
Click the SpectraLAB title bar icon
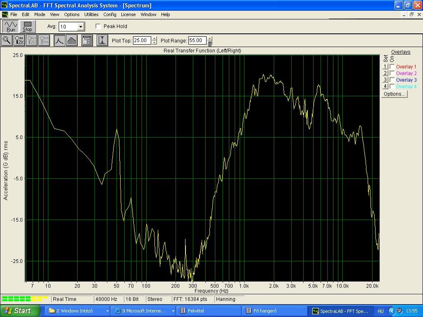point(4,5)
